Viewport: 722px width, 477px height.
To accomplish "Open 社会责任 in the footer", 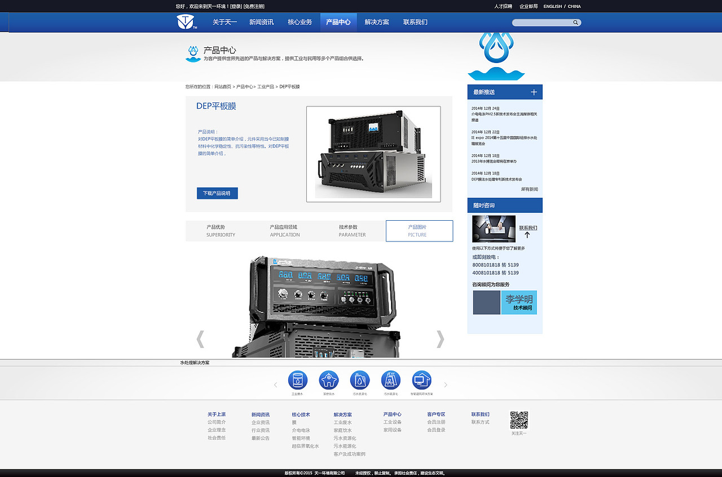I will pyautogui.click(x=217, y=438).
